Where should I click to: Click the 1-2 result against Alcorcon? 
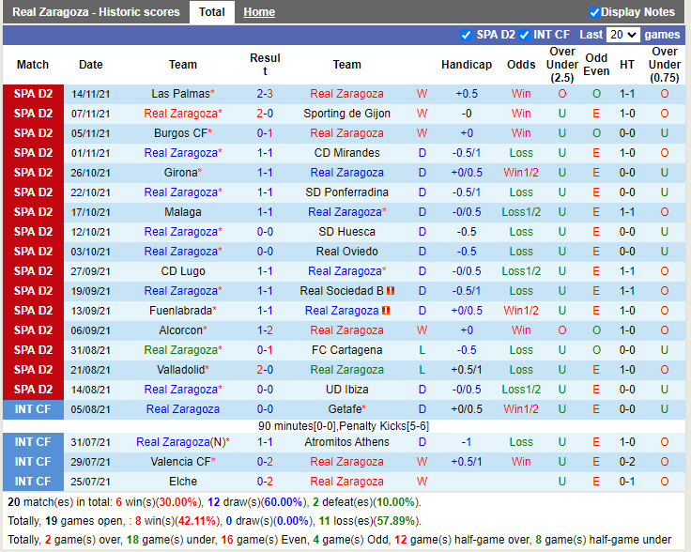click(265, 330)
